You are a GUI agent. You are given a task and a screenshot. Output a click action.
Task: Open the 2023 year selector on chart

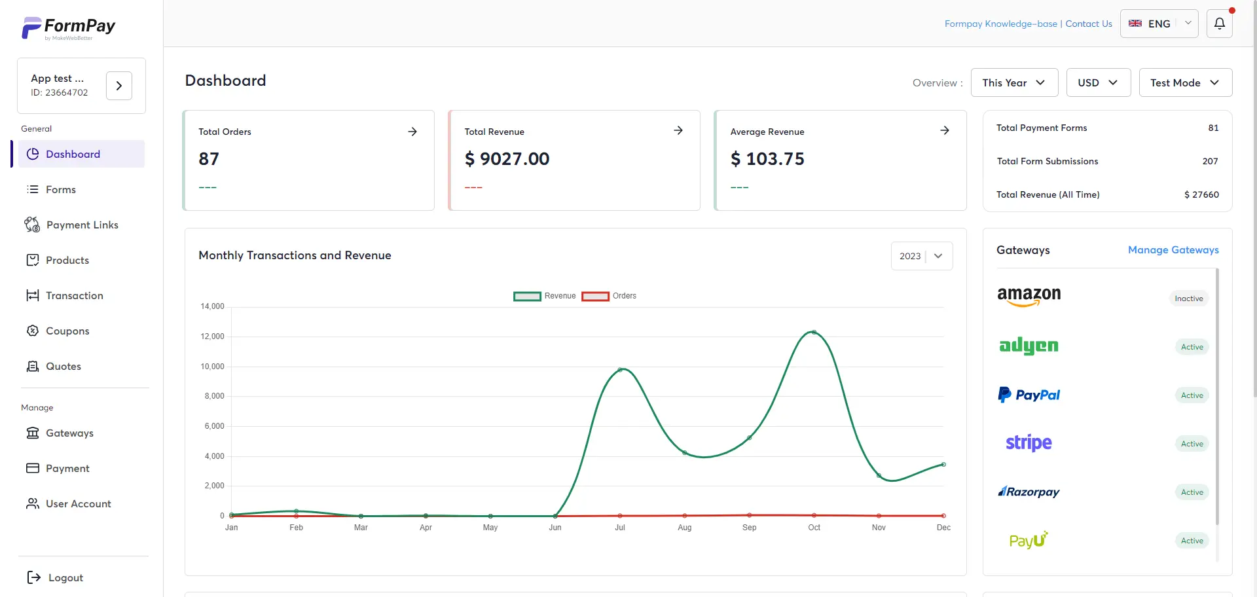click(921, 256)
